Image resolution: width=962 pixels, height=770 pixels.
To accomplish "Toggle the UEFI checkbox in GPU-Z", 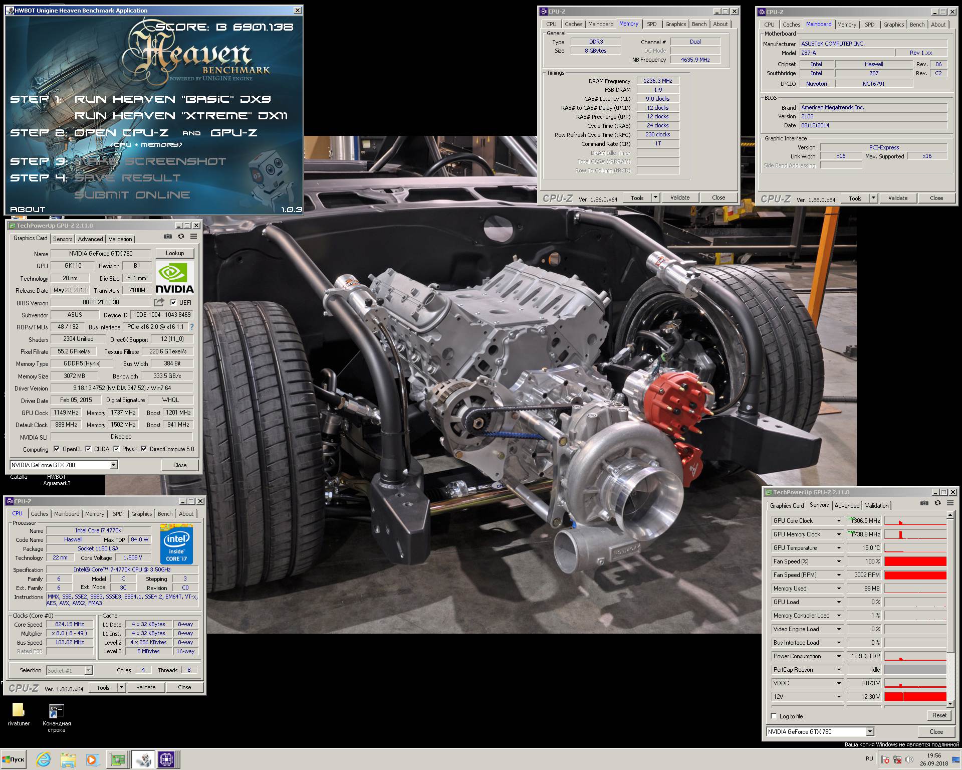I will pos(173,302).
